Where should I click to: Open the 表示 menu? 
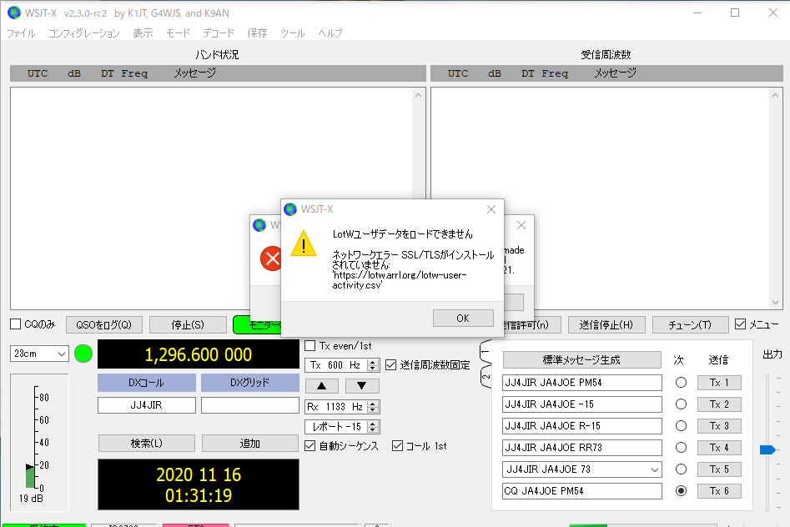pos(143,33)
